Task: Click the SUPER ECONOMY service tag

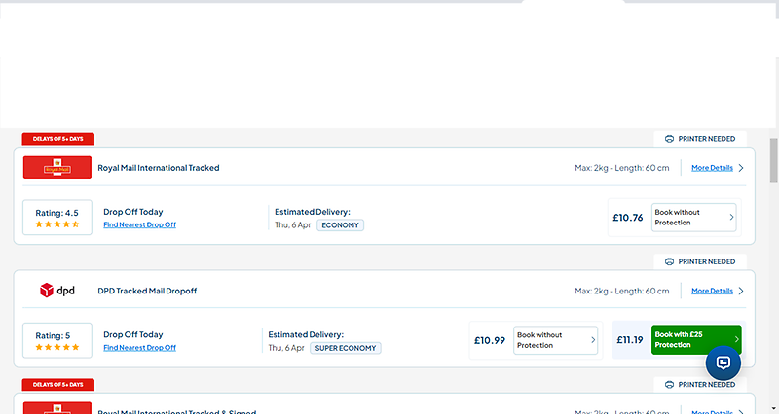Action: (347, 347)
